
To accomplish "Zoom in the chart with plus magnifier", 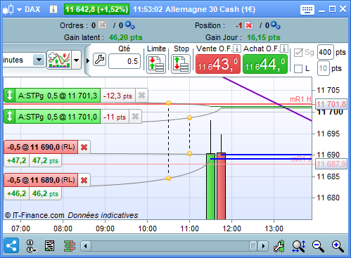I will (338, 246).
